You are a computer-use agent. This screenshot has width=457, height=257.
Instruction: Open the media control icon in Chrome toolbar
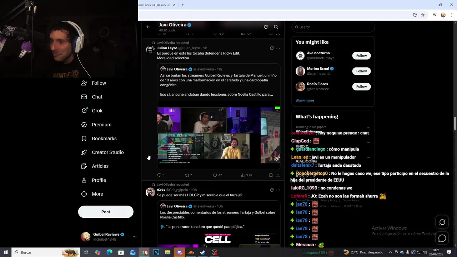pos(435,15)
